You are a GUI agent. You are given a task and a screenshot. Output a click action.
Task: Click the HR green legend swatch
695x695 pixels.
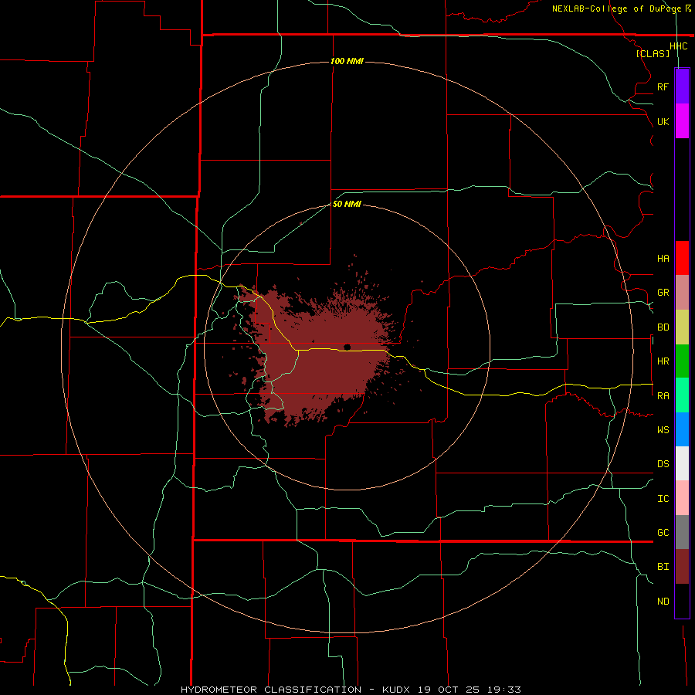[x=682, y=361]
